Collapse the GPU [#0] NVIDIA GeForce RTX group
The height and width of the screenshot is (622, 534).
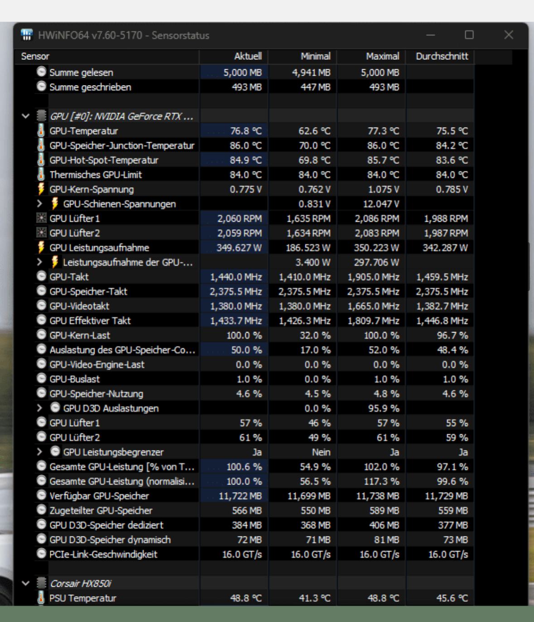coord(26,116)
